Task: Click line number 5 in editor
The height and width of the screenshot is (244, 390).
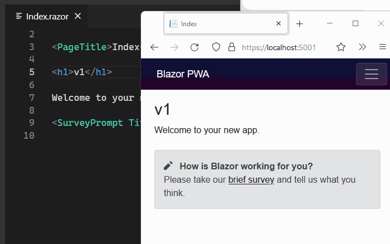Action: click(32, 72)
